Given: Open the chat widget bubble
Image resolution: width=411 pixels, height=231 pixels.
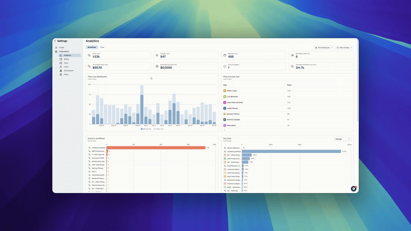Looking at the screenshot, I should [353, 188].
